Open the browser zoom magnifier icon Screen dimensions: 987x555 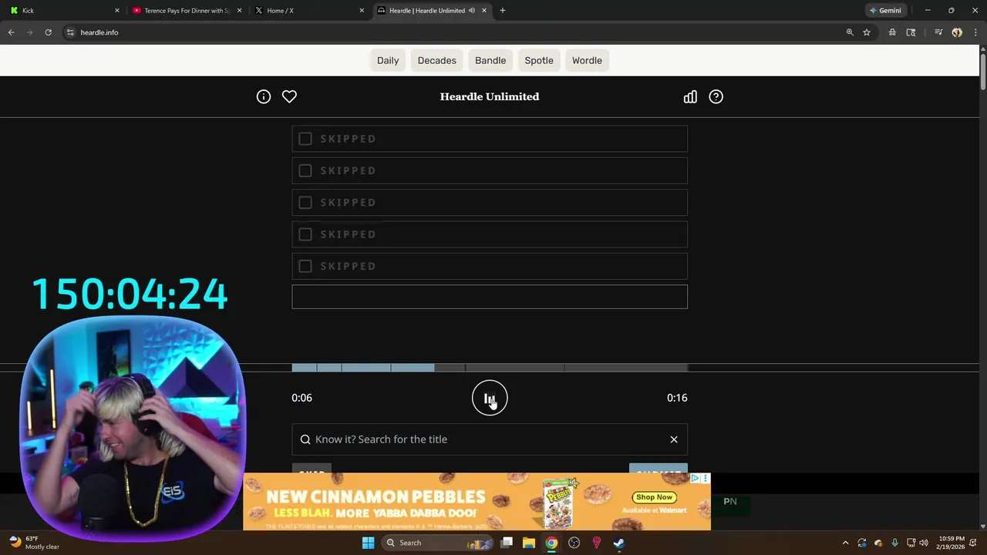tap(850, 32)
